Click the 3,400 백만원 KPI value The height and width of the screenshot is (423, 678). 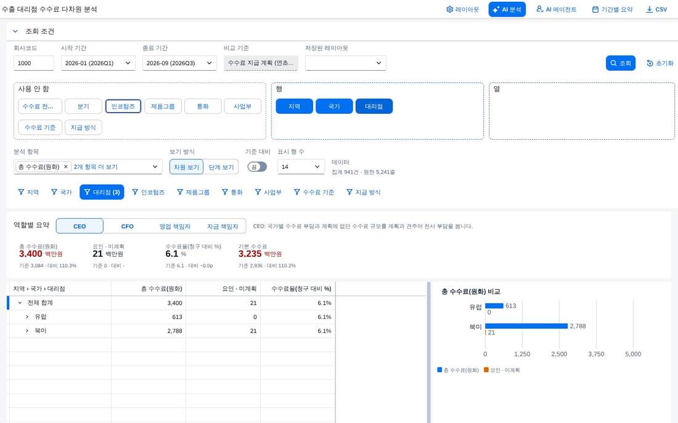click(x=41, y=254)
